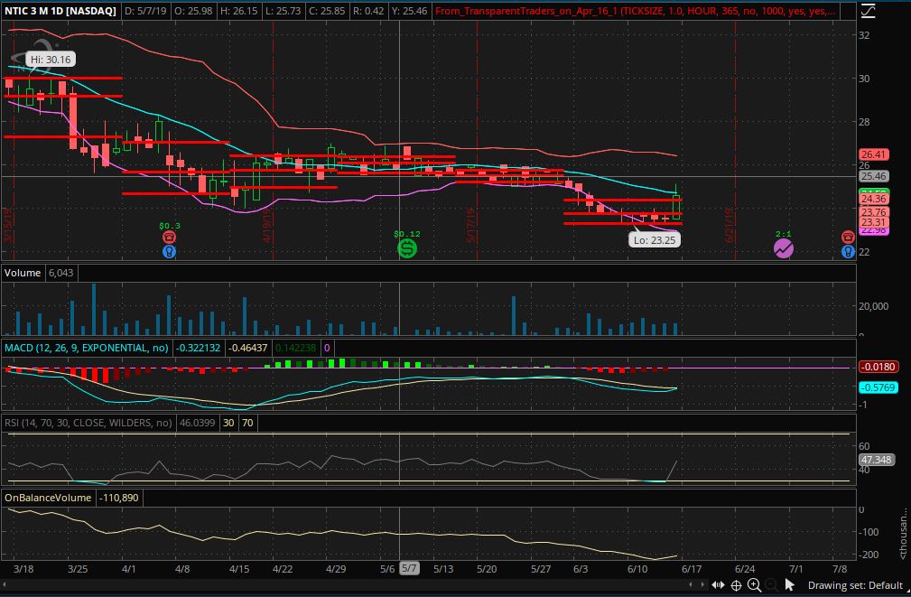Open the Drawing set: Default dropdown

click(855, 585)
